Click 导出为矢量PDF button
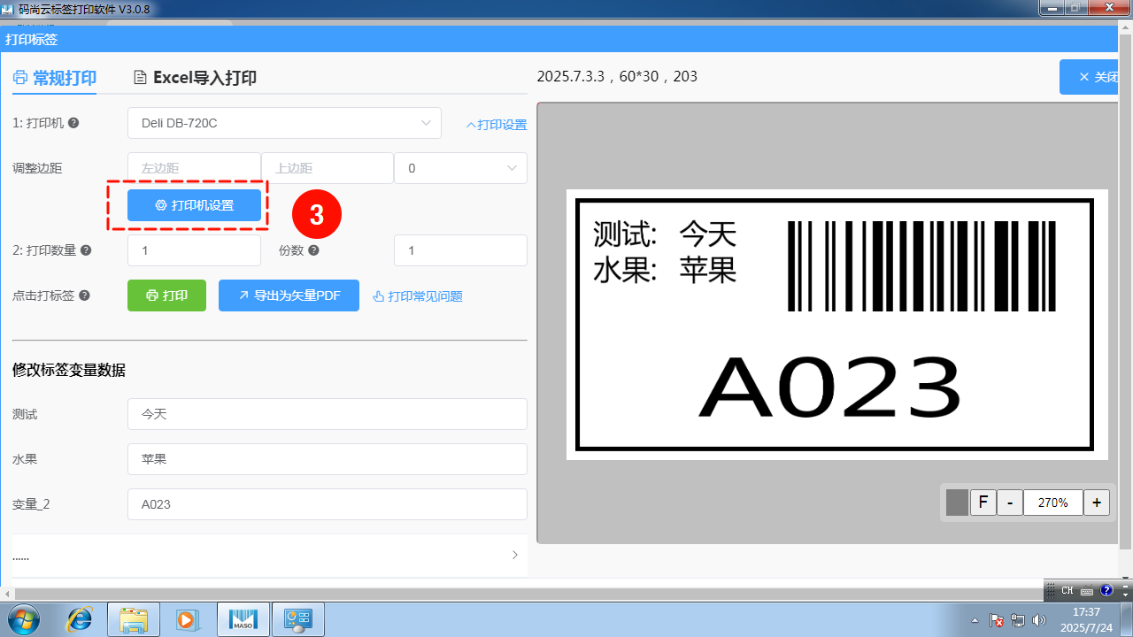 click(289, 295)
